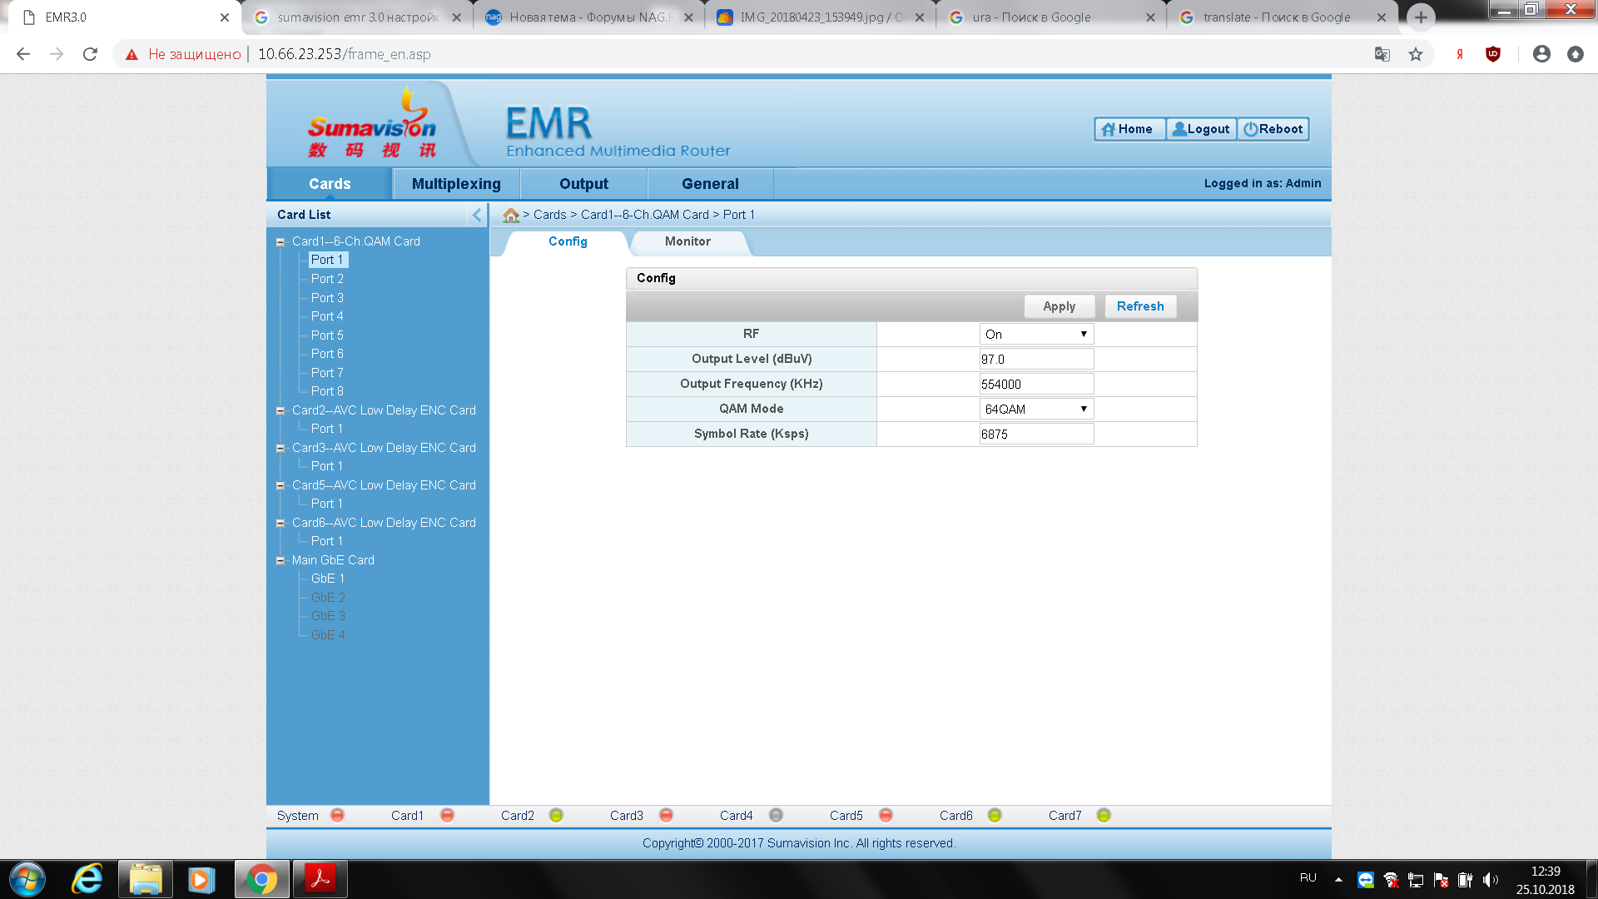Collapse the Card5--AVC Low Delay ENC node
The width and height of the screenshot is (1598, 899).
click(280, 486)
